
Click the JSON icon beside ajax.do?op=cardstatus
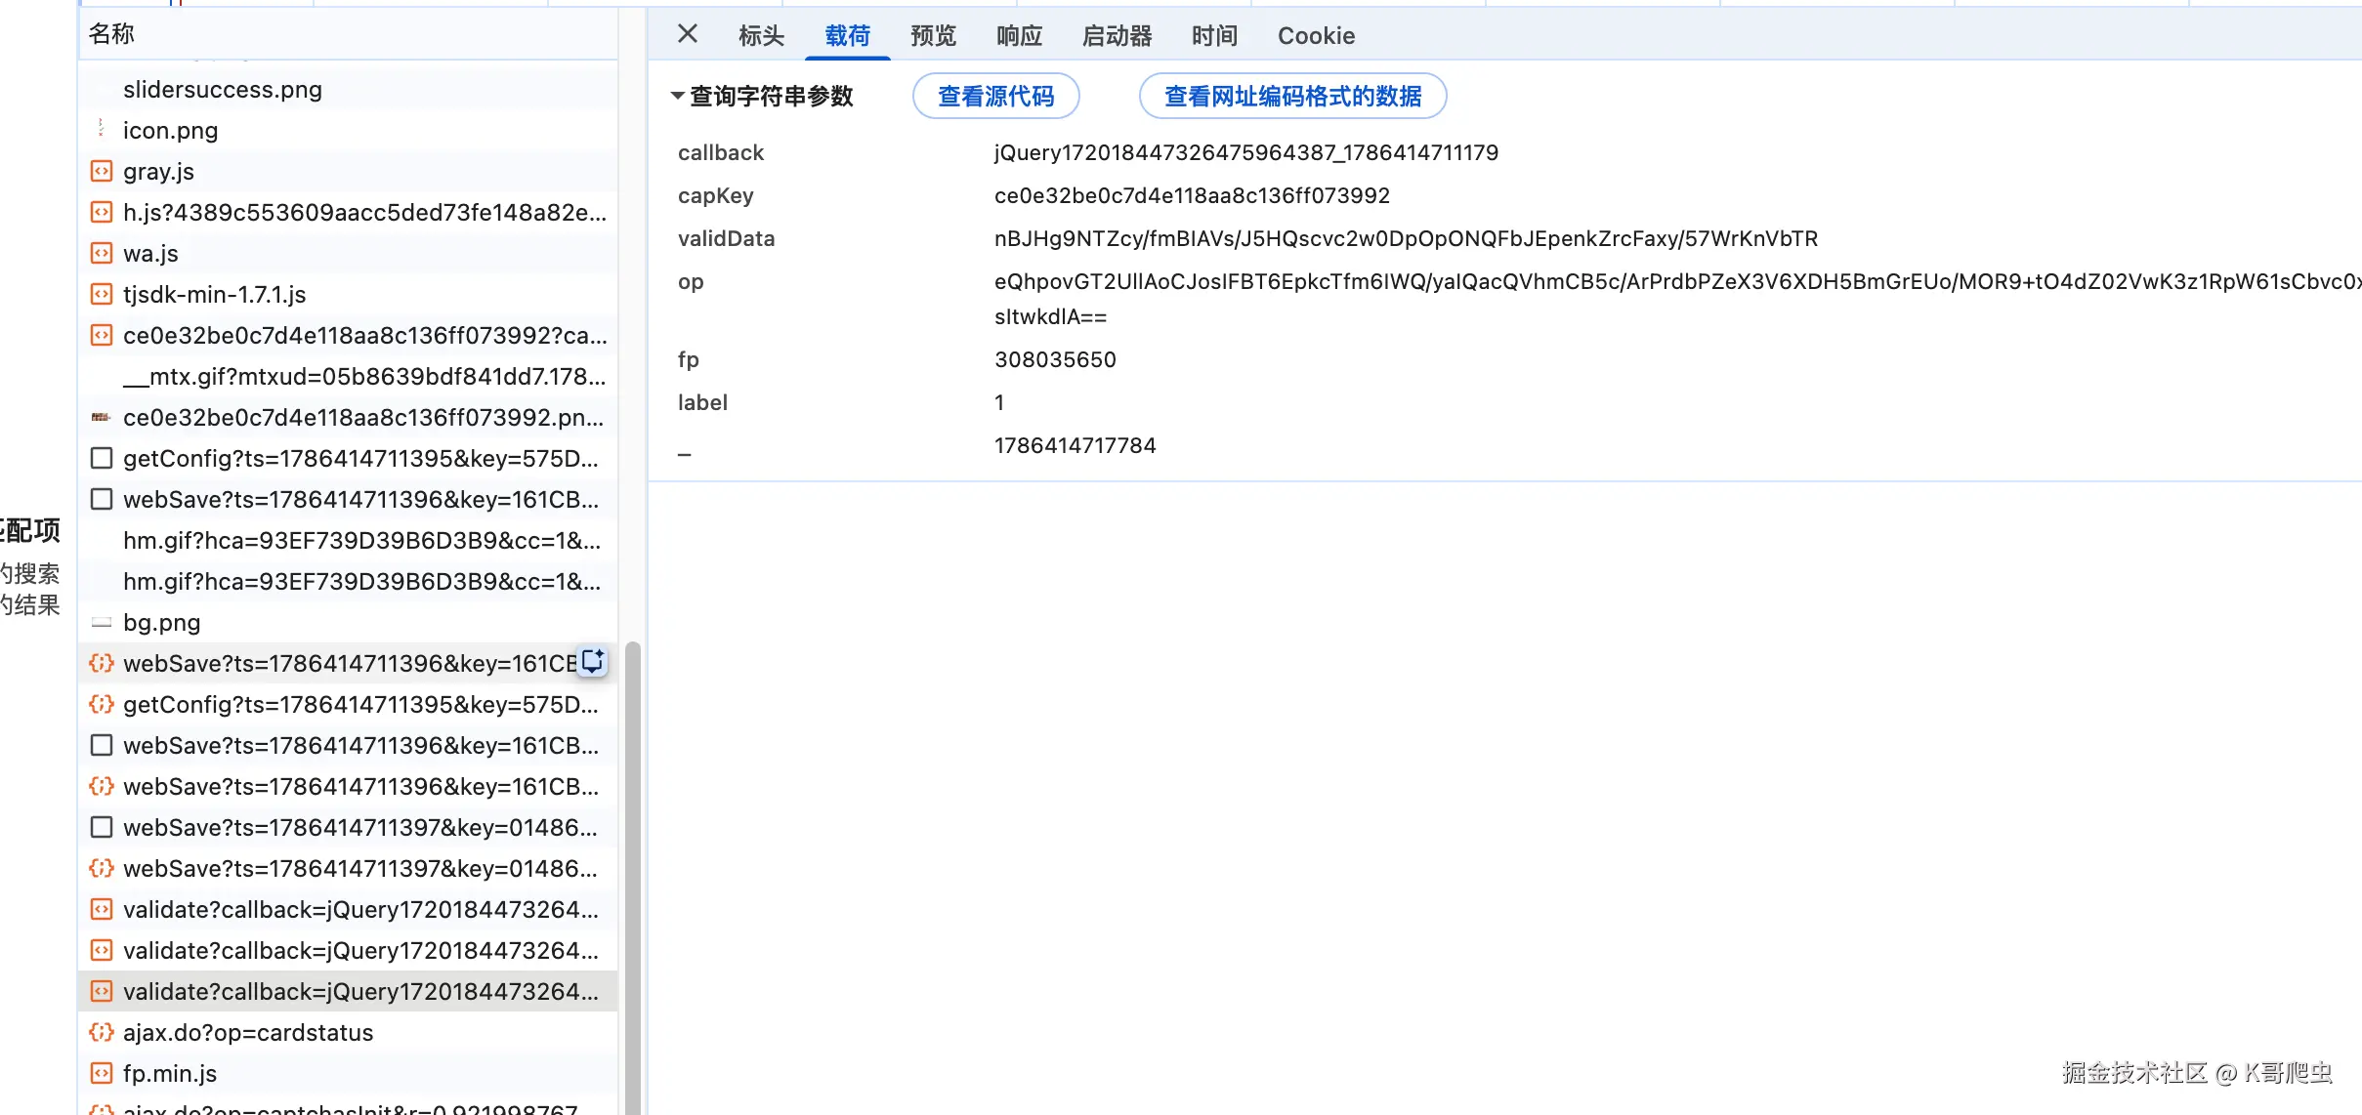pos(102,1032)
